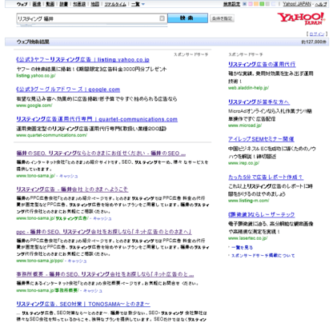This screenshot has width=333, height=327.
Task: Open the ppc - 福井のSEO result title
Action: tap(104, 232)
